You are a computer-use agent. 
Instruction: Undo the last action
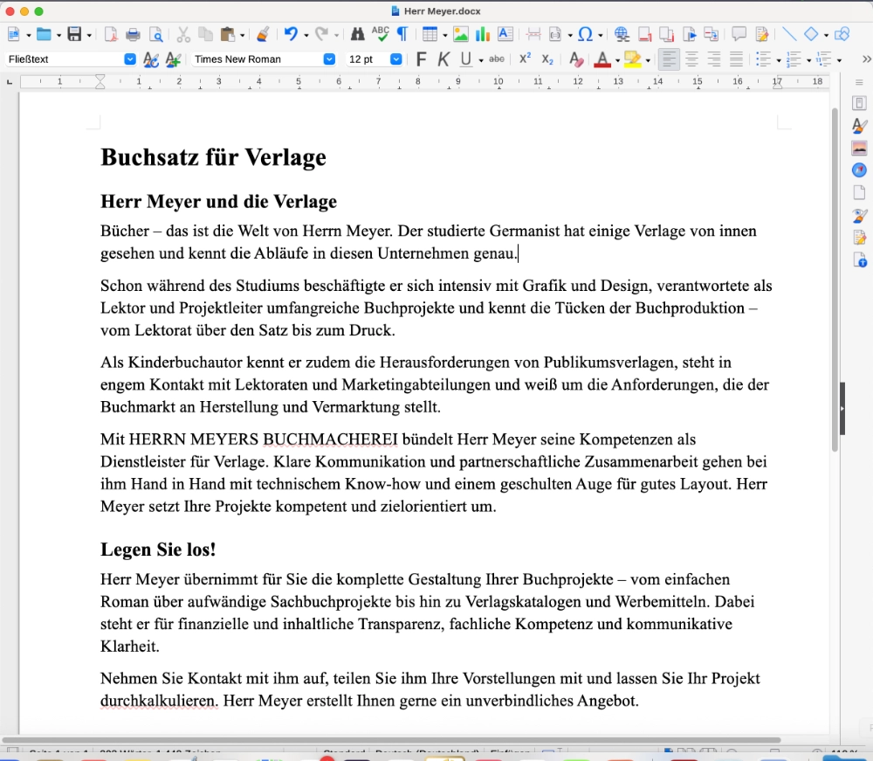click(x=291, y=35)
